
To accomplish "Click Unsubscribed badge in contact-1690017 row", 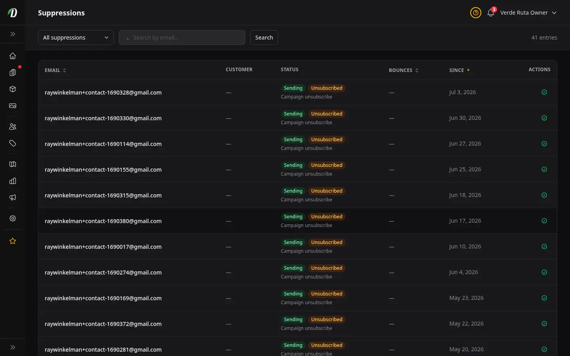I will point(327,242).
